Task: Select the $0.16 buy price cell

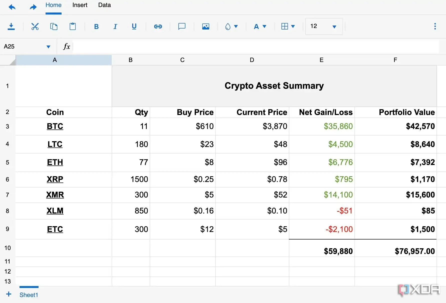Action: [183, 211]
